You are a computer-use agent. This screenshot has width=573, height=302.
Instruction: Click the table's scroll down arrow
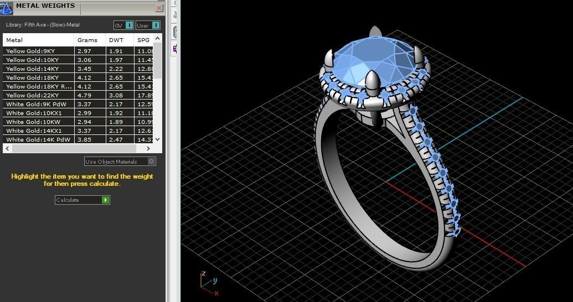(157, 139)
